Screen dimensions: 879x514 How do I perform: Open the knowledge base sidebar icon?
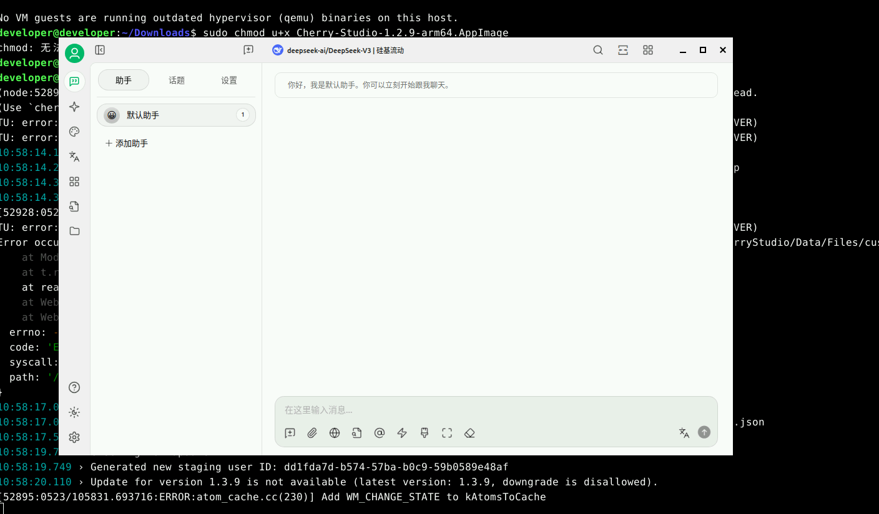pos(74,206)
